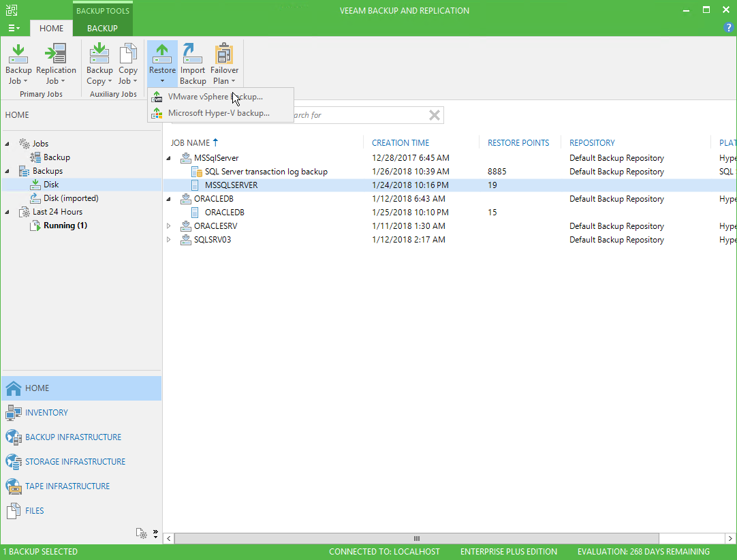Click the help question mark icon
Viewport: 737px width, 560px height.
tap(729, 28)
